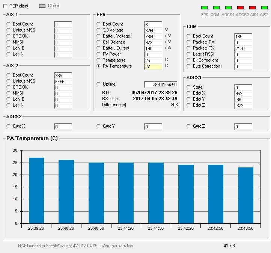The width and height of the screenshot is (271, 253).
Task: Select ADCS2 Gyro Y radio button
Action: 98,126
